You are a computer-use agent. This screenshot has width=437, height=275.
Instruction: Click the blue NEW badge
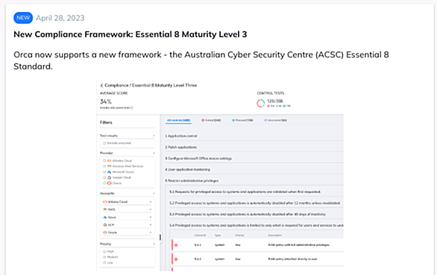[x=23, y=18]
